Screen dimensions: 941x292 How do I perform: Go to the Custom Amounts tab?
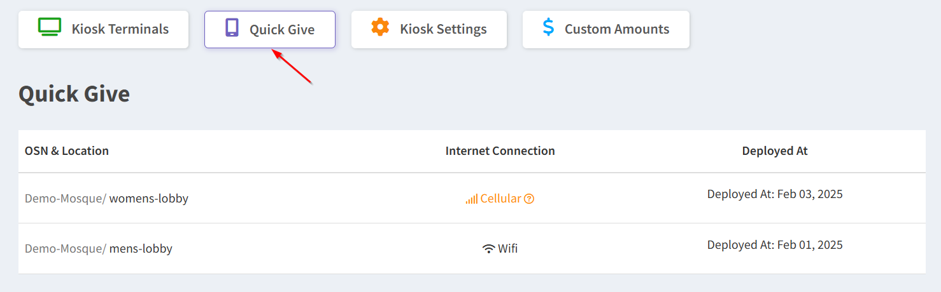pos(606,29)
